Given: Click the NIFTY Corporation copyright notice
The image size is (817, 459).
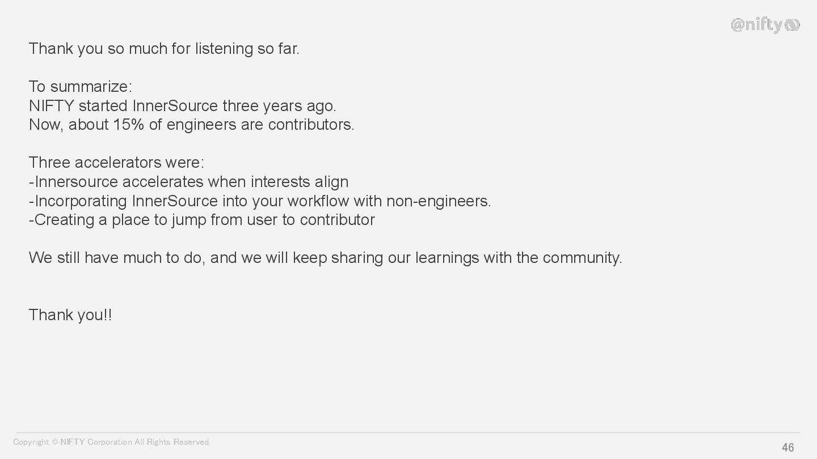Looking at the screenshot, I should point(112,442).
